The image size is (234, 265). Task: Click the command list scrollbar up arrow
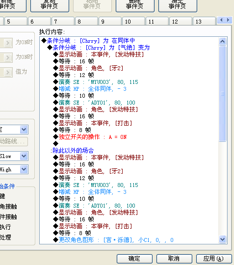click(x=223, y=41)
